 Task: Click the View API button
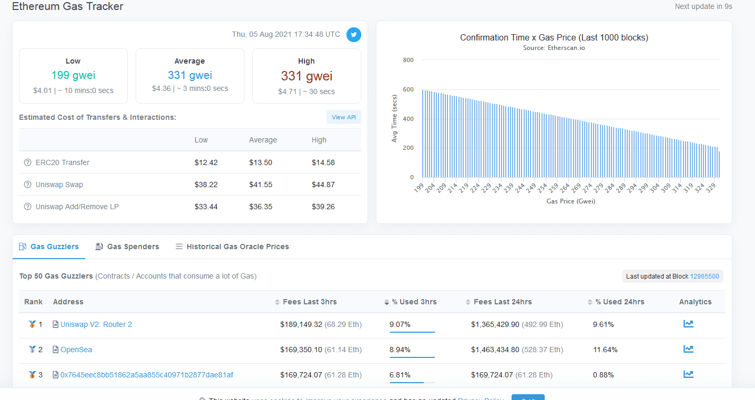(343, 117)
